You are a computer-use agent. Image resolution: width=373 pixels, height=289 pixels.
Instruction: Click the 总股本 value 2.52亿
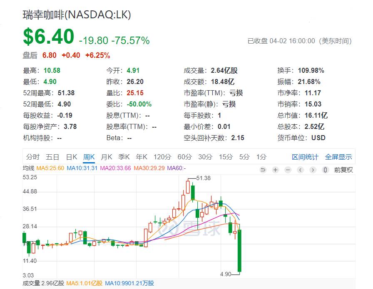(x=314, y=126)
